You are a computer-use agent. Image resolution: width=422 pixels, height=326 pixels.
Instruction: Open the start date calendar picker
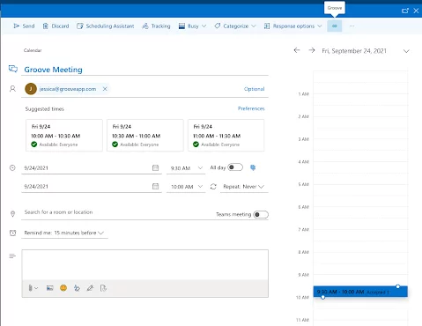click(x=155, y=167)
